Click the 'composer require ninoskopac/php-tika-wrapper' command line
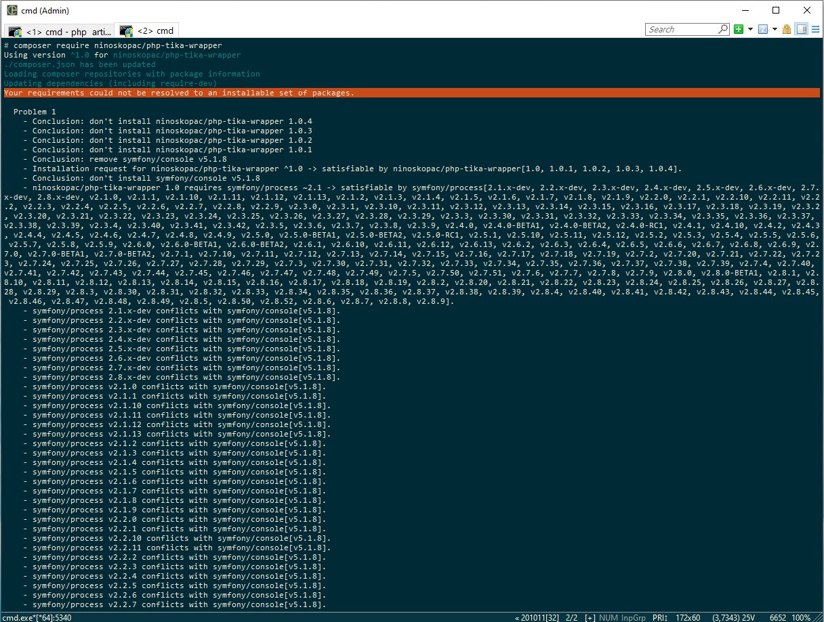 pos(112,45)
